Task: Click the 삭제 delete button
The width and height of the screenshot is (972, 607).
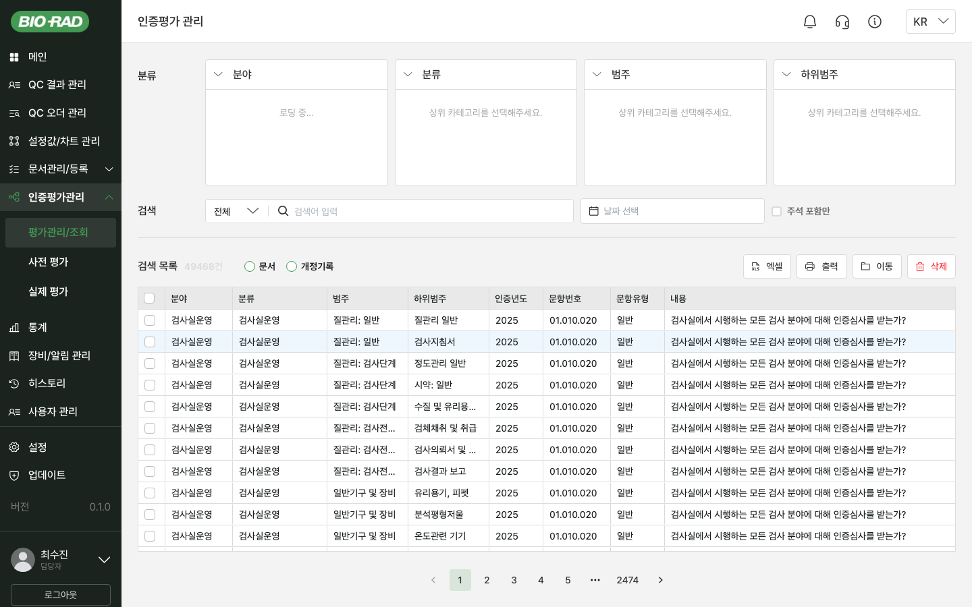Action: pos(931,266)
